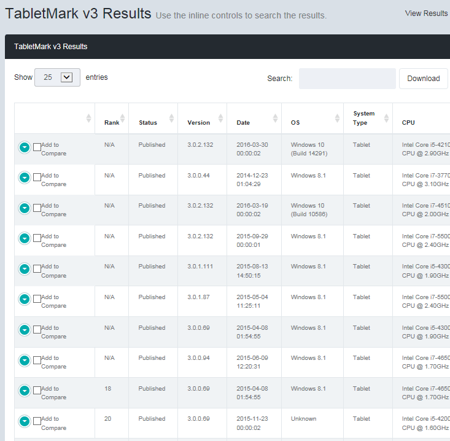The width and height of the screenshot is (450, 441).
Task: Enable Add to Compare for rank 18 row
Action: click(37, 391)
